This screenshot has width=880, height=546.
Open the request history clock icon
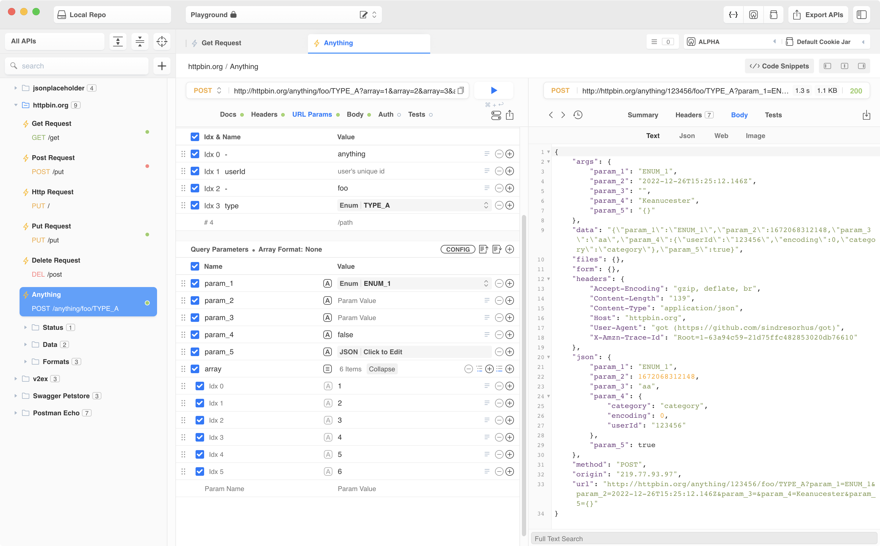point(577,115)
